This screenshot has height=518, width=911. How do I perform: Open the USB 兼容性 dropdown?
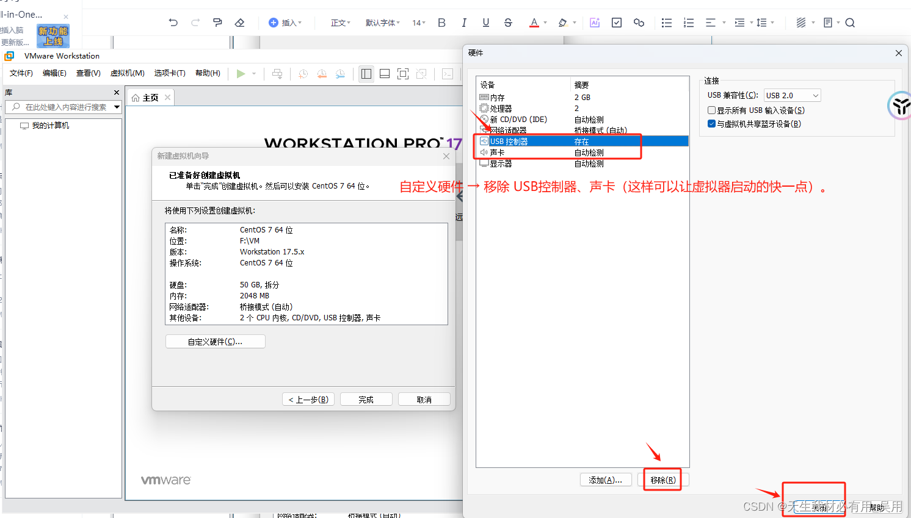pos(792,95)
